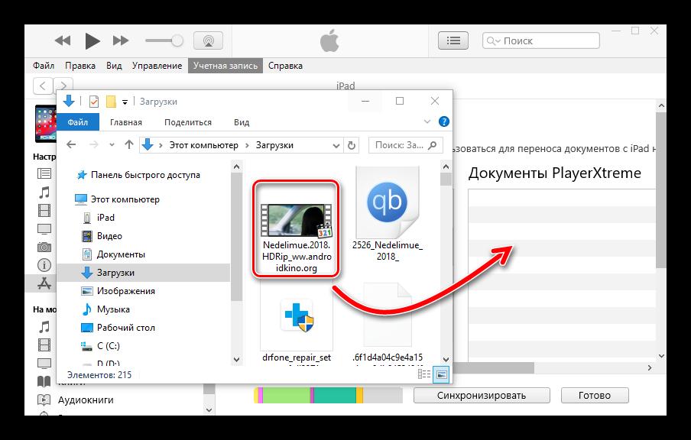Select iPad in the navigation tree

click(105, 218)
